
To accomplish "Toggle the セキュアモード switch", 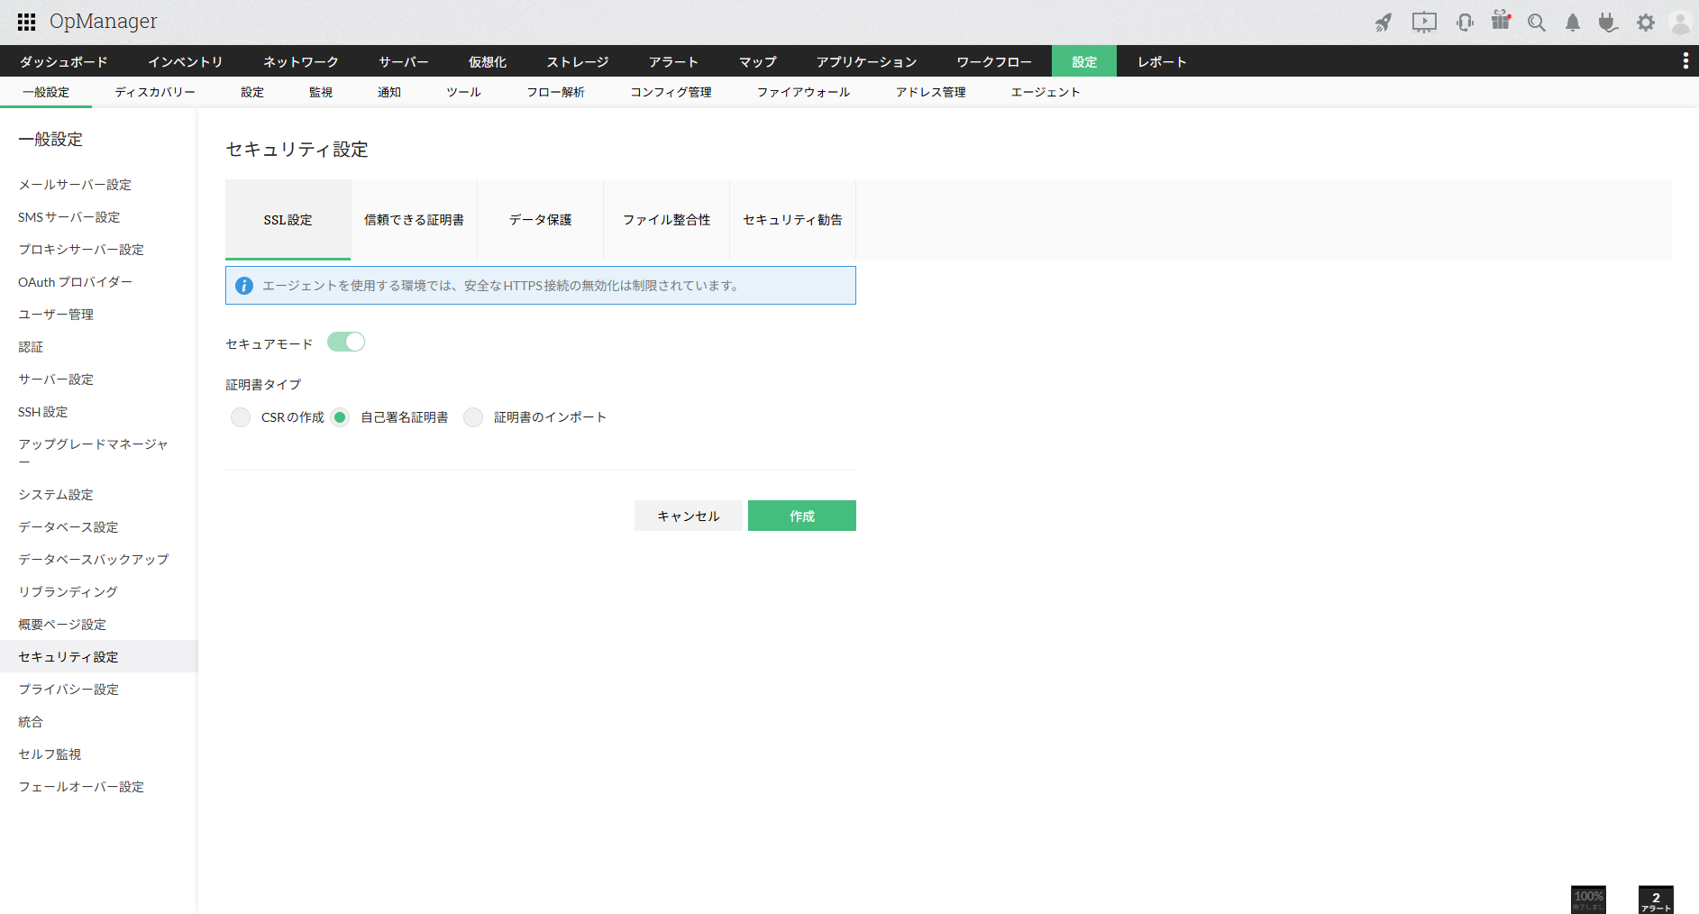I will click(x=346, y=343).
